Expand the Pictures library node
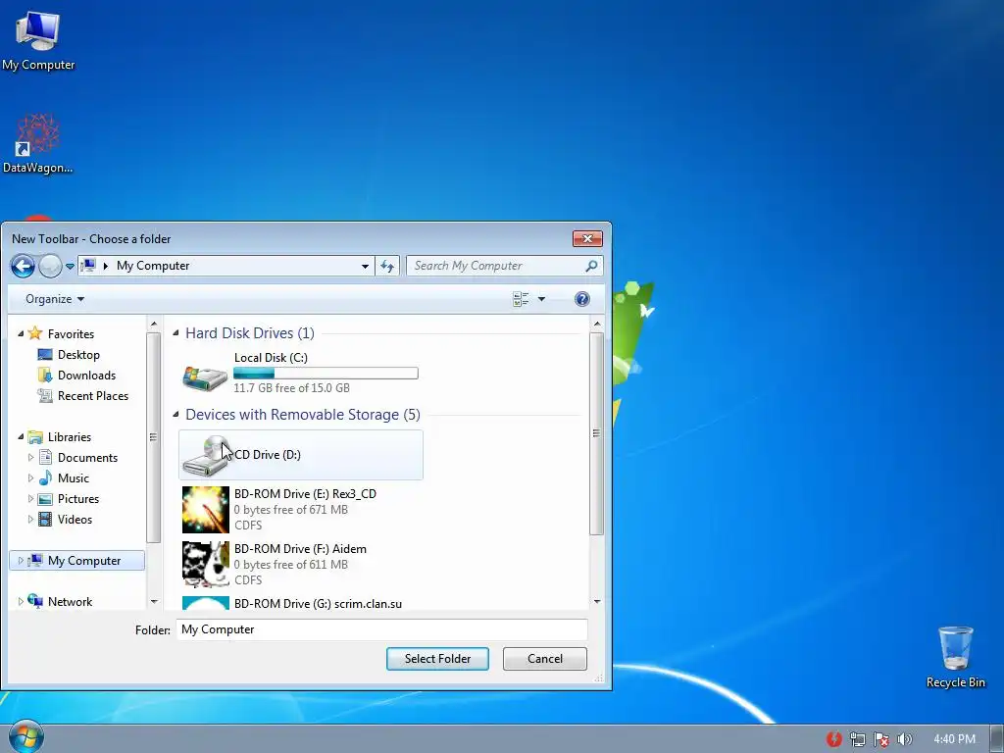1004x753 pixels. pyautogui.click(x=30, y=498)
